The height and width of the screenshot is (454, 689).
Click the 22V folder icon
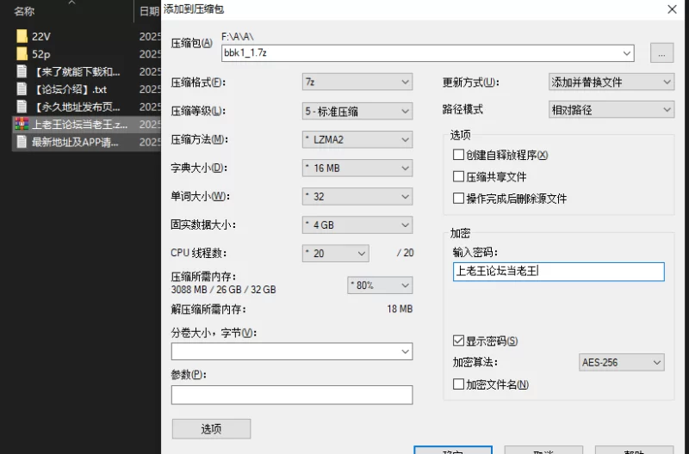point(22,36)
